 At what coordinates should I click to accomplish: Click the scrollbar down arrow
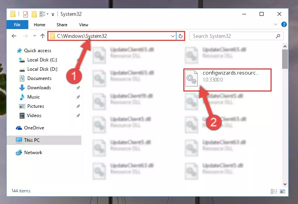285,184
